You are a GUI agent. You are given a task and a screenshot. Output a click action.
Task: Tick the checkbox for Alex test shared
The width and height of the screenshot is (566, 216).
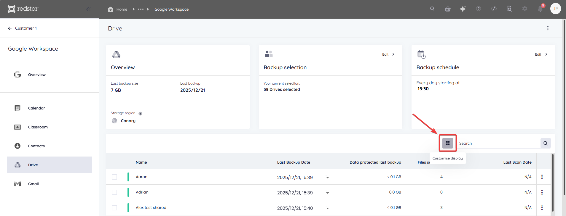point(114,208)
